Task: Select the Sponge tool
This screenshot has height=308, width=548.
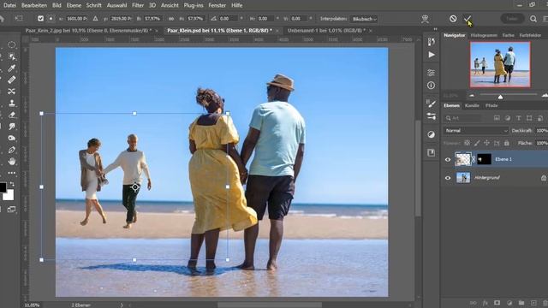Action: [11, 138]
